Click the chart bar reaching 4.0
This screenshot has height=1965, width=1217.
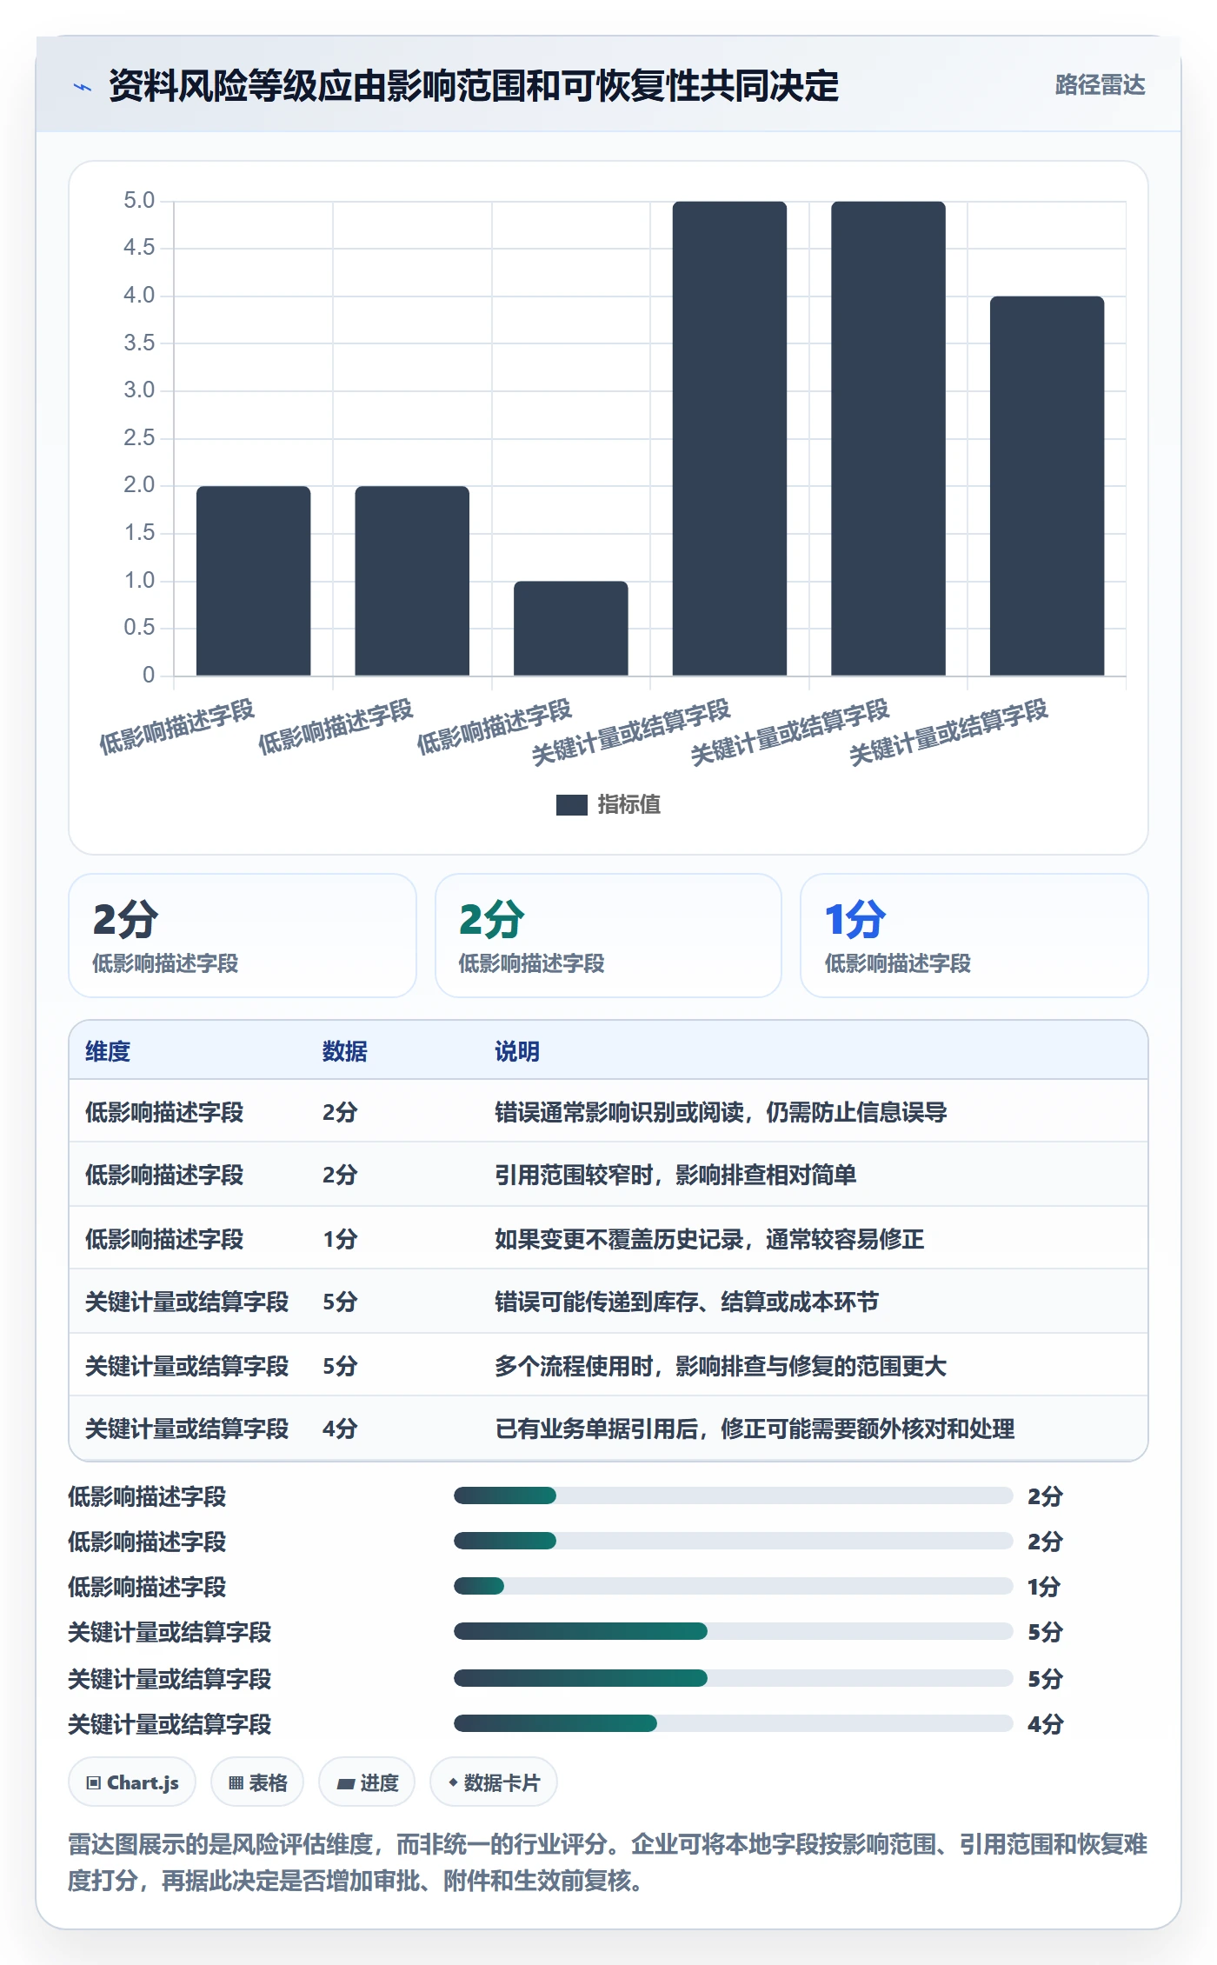(1047, 486)
